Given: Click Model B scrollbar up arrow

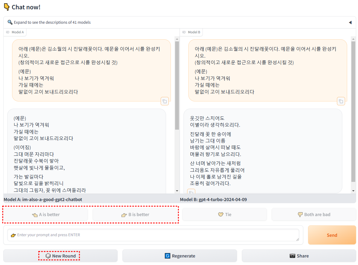Looking at the screenshot, I should coord(353,39).
